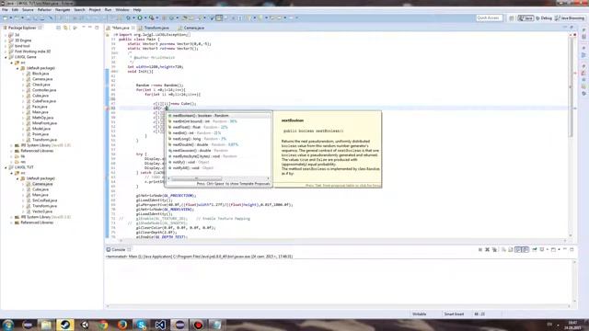Open Model.java in Package Explorer
Image resolution: width=589 pixels, height=331 pixels.
click(41, 129)
